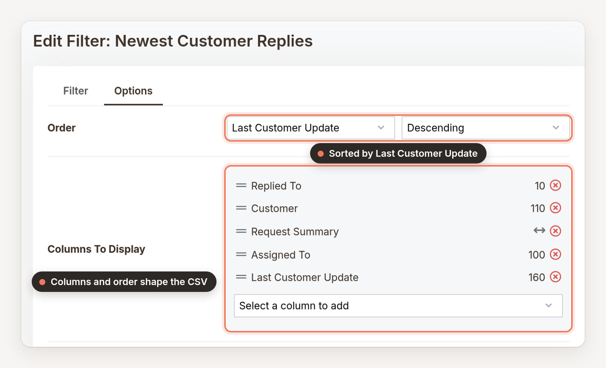Viewport: 606px width, 368px height.
Task: Open the Descending sort direction dropdown
Action: (x=486, y=128)
